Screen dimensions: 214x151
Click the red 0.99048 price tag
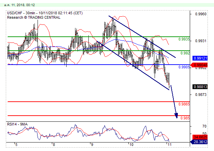click(x=199, y=65)
